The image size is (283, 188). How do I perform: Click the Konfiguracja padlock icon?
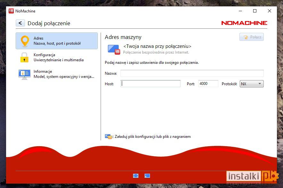pyautogui.click(x=24, y=57)
